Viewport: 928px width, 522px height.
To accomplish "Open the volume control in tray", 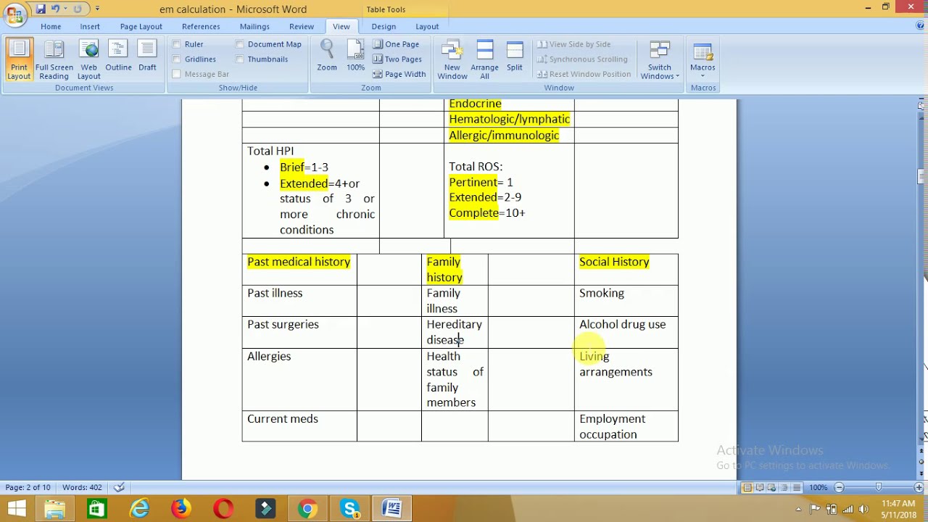I will click(863, 509).
